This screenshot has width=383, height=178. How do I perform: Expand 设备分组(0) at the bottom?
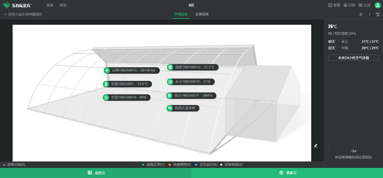pos(14,165)
